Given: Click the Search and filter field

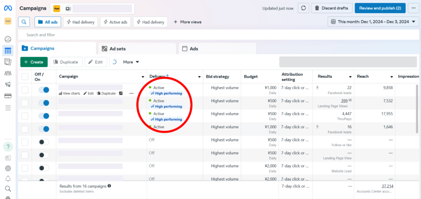Looking at the screenshot, I should point(164,35).
